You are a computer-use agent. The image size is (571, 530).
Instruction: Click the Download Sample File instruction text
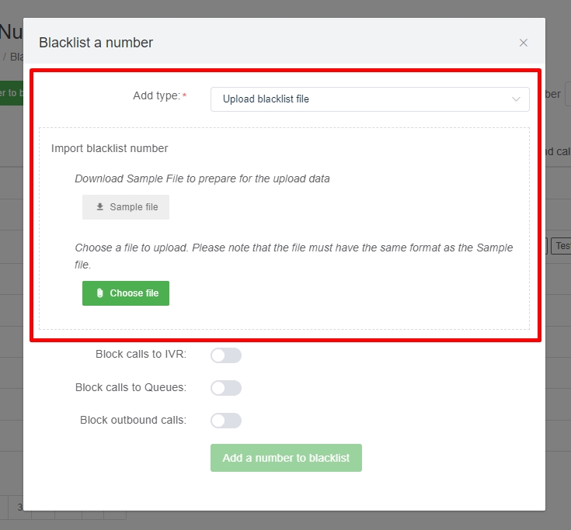(202, 178)
